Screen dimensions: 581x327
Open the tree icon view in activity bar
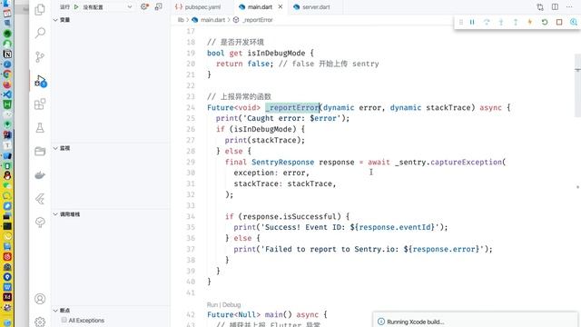(40, 222)
